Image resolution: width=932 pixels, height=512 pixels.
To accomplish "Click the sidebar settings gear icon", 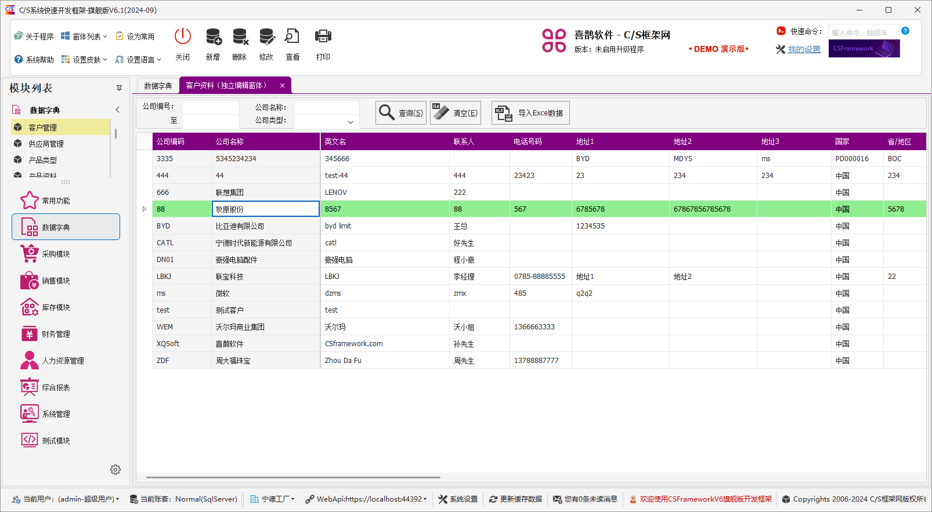I will point(115,470).
